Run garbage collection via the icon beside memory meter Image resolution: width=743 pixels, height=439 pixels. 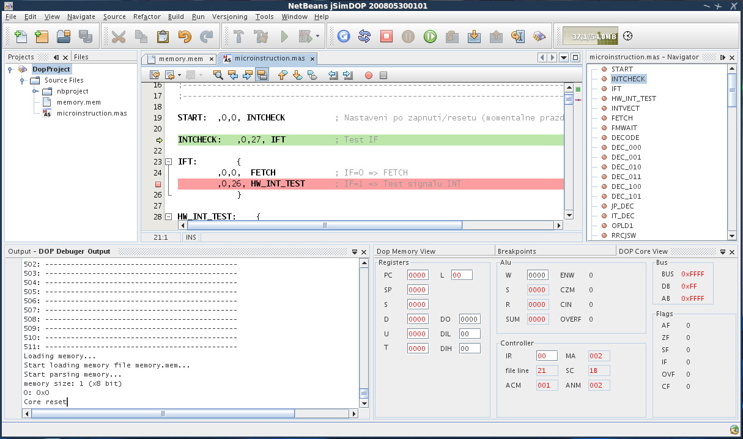pyautogui.click(x=628, y=36)
